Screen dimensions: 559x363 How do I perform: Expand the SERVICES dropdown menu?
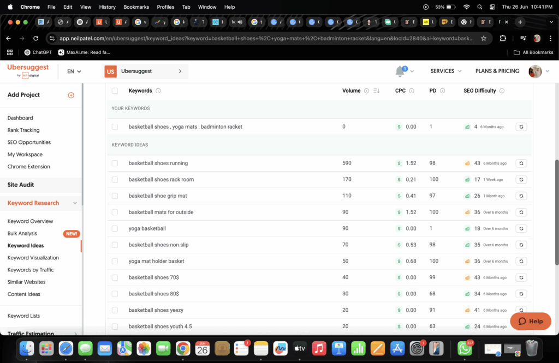(x=445, y=71)
